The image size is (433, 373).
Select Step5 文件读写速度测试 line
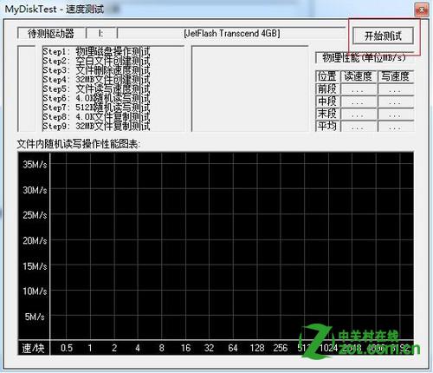[x=96, y=88]
